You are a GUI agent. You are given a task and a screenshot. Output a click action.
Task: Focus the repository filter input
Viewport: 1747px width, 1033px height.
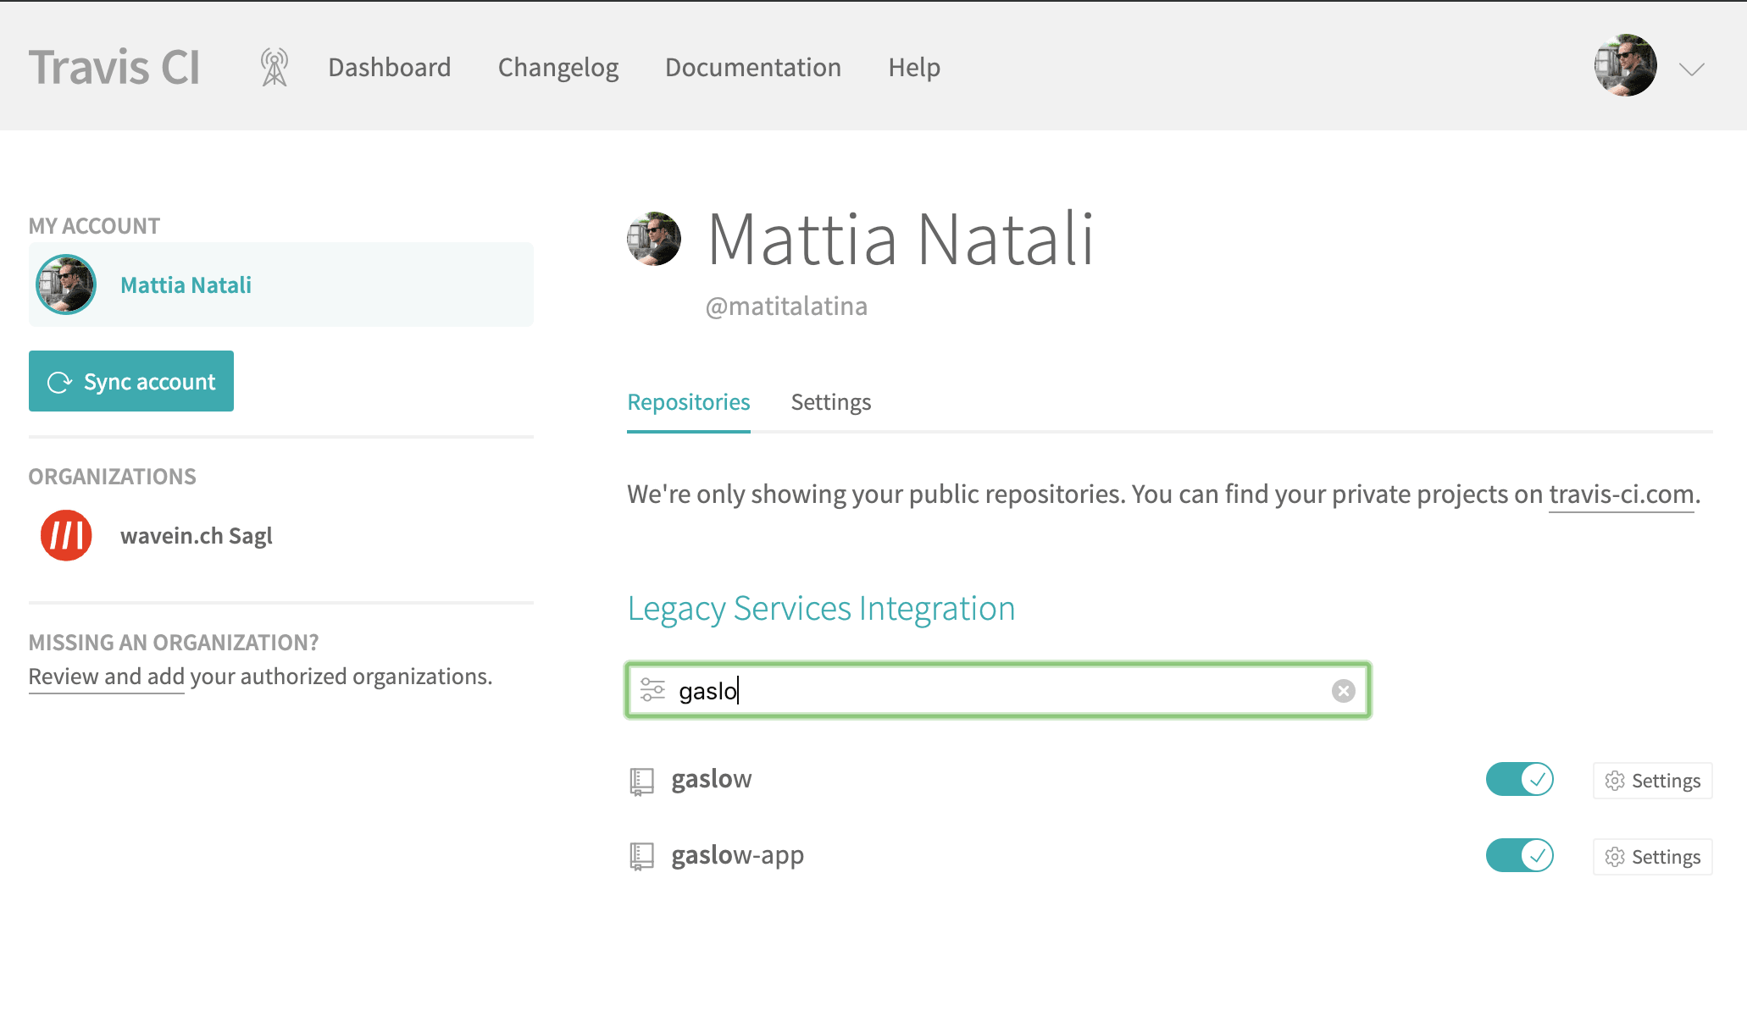[998, 691]
